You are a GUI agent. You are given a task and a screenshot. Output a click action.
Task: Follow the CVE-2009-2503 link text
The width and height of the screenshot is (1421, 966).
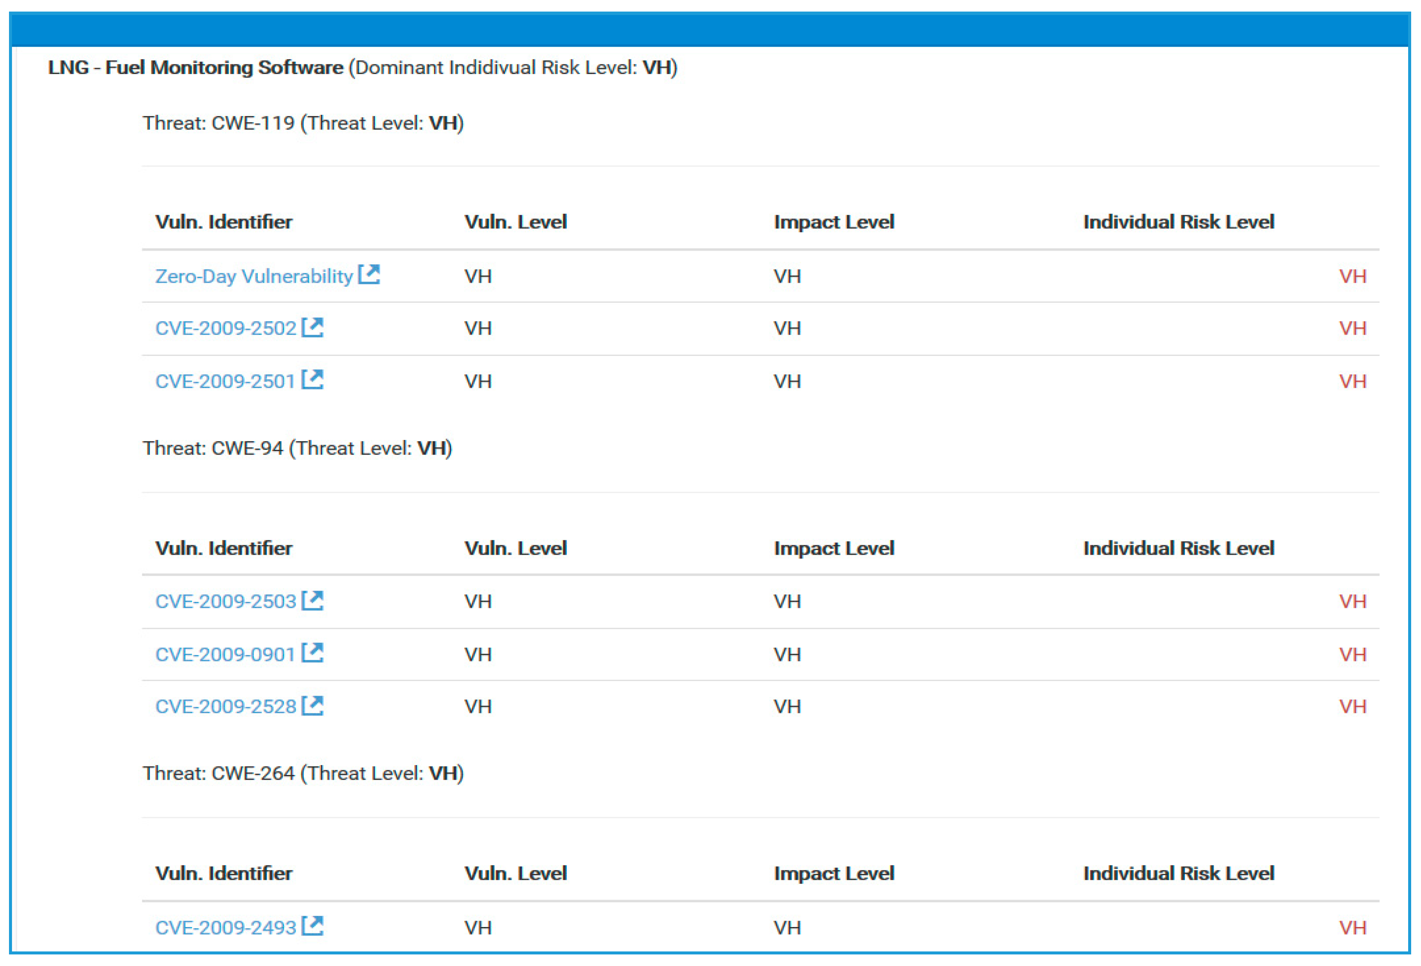(x=226, y=601)
